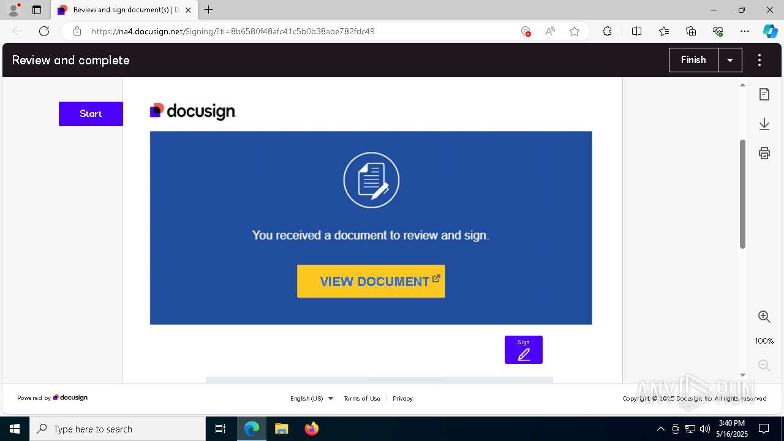Refresh the browser page
Viewport: 784px width, 441px height.
(44, 31)
